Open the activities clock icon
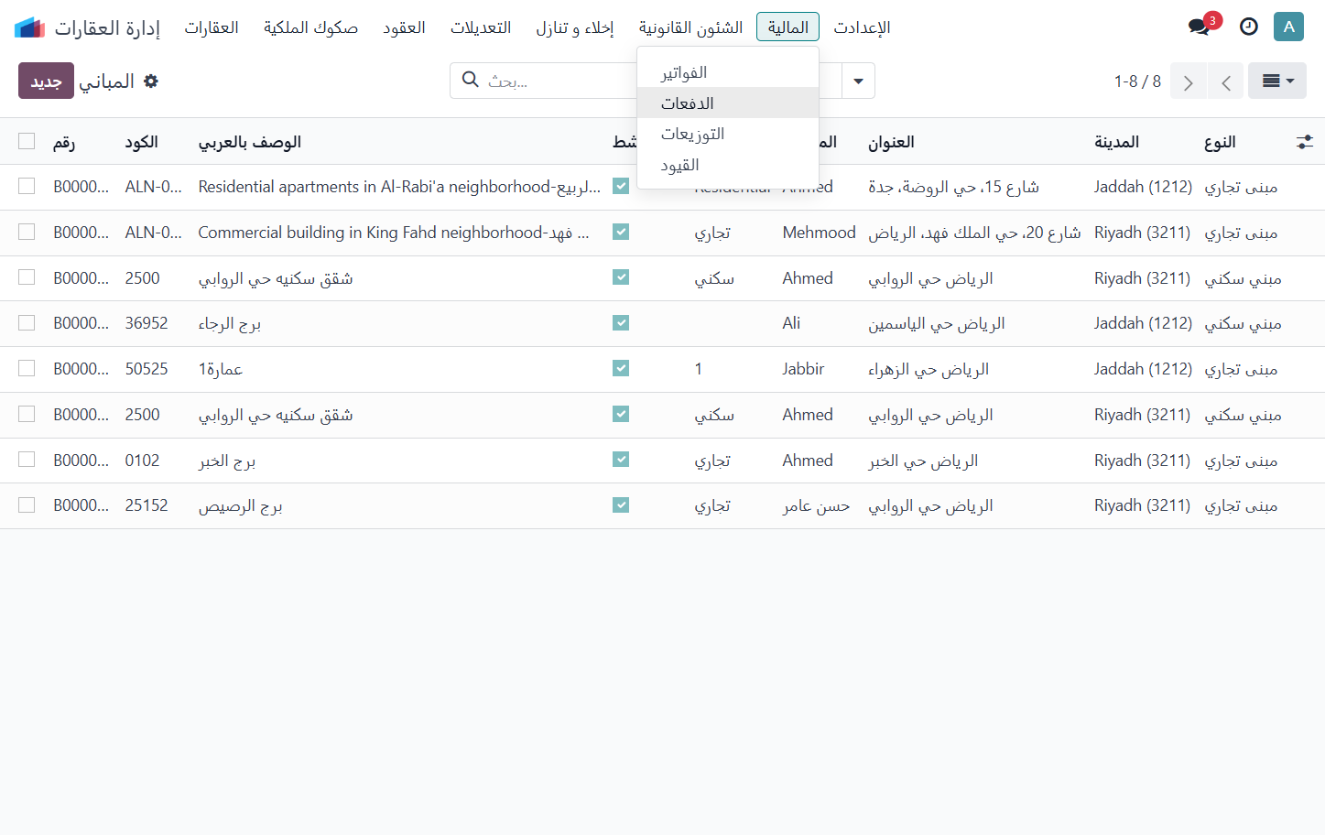Image resolution: width=1325 pixels, height=835 pixels. tap(1248, 27)
